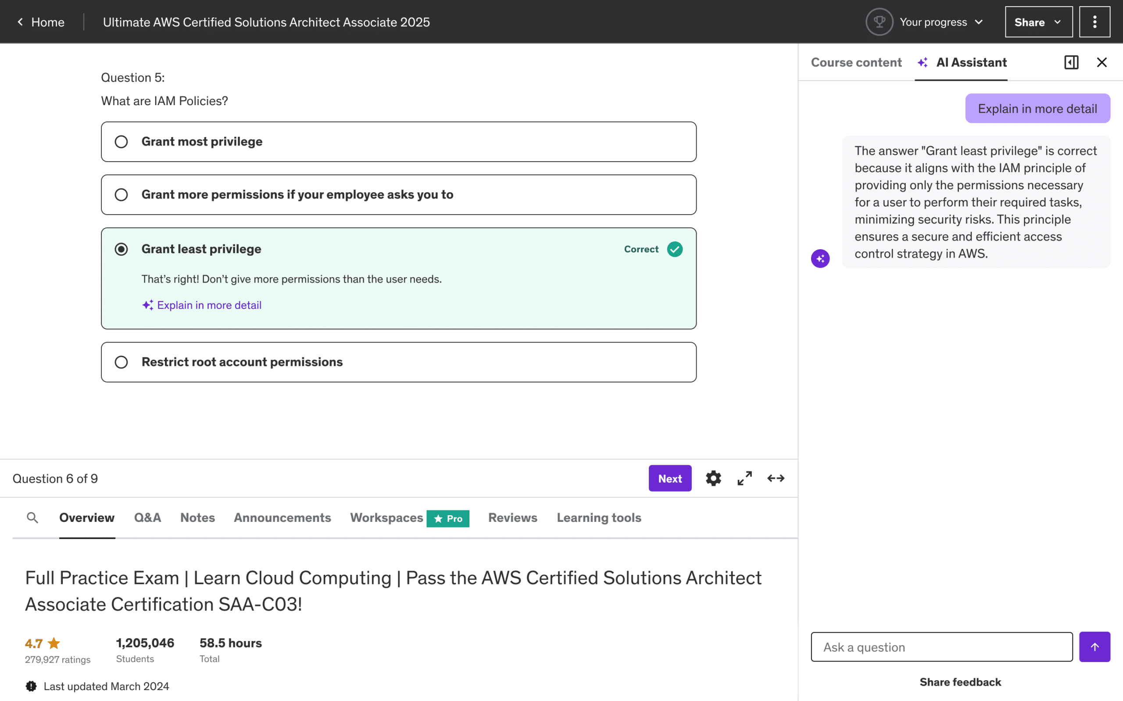Click the AI Assistant's answer message
The height and width of the screenshot is (701, 1123).
976,202
